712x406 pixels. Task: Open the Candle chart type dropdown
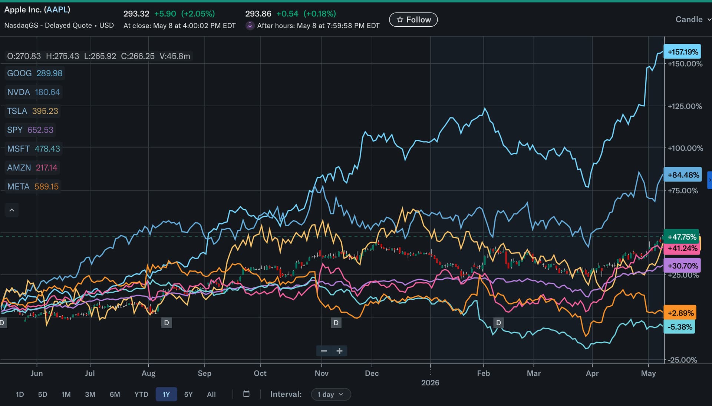click(x=693, y=19)
